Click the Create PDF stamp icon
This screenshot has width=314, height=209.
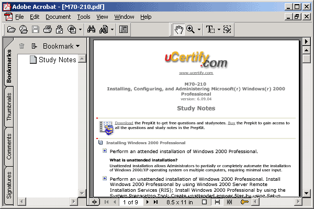(59, 30)
